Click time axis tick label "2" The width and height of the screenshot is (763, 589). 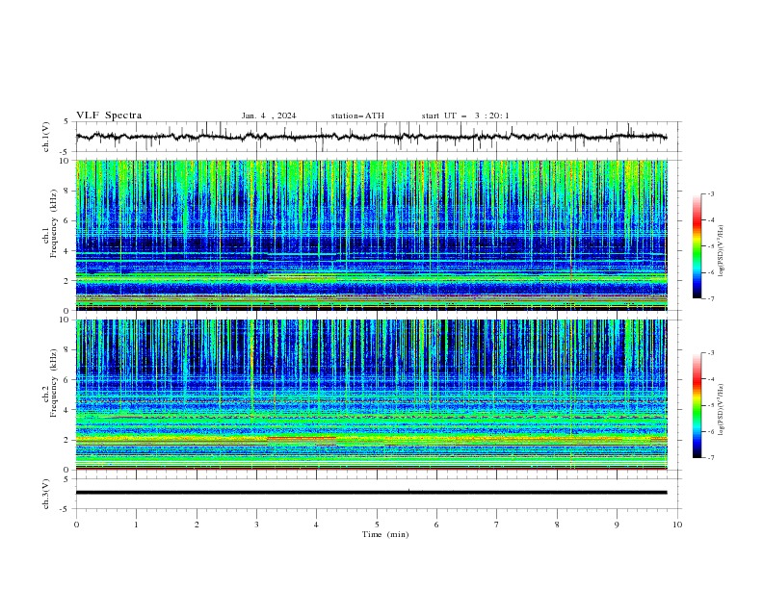coord(197,525)
